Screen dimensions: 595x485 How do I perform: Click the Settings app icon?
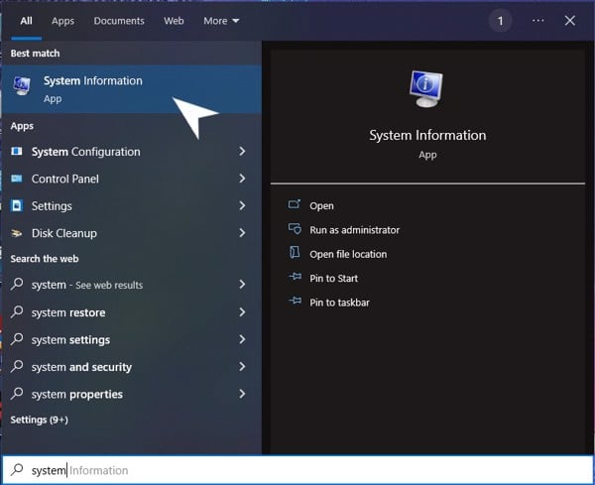[x=16, y=205]
